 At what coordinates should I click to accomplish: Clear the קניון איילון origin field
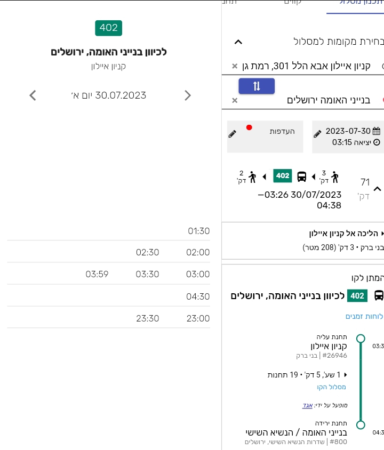[235, 66]
